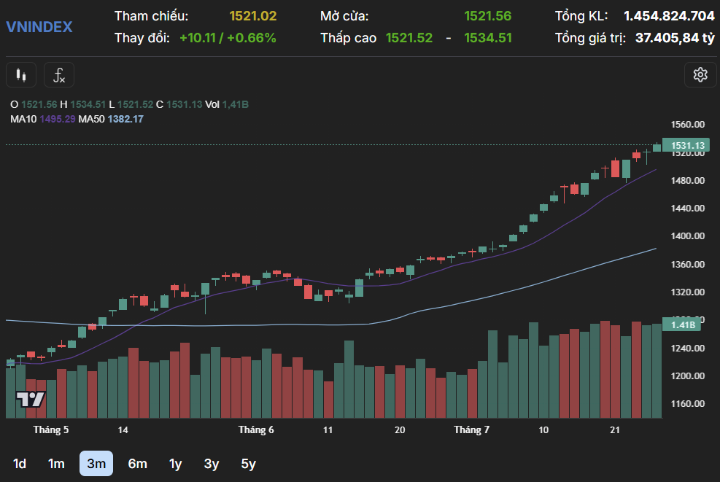The width and height of the screenshot is (720, 482).
Task: Click the Thay đổi label
Action: coord(142,38)
